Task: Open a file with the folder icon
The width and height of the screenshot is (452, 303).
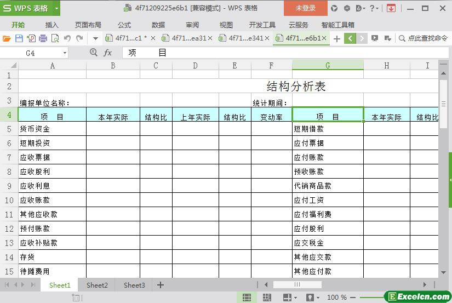Action: [7, 38]
